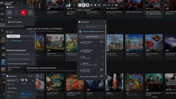Click the app thumbnail on Game Bar's left end

pos(68,5)
